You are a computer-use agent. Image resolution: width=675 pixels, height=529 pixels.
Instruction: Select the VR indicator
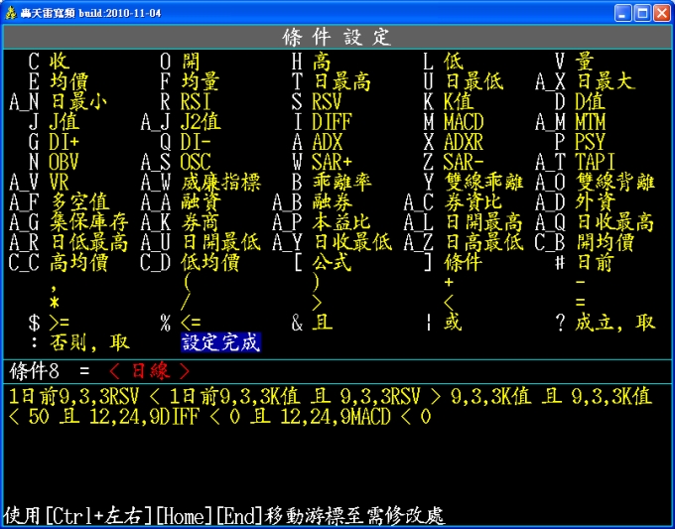tap(59, 183)
